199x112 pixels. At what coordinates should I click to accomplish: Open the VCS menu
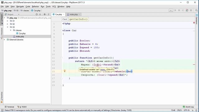(x=54, y=7)
